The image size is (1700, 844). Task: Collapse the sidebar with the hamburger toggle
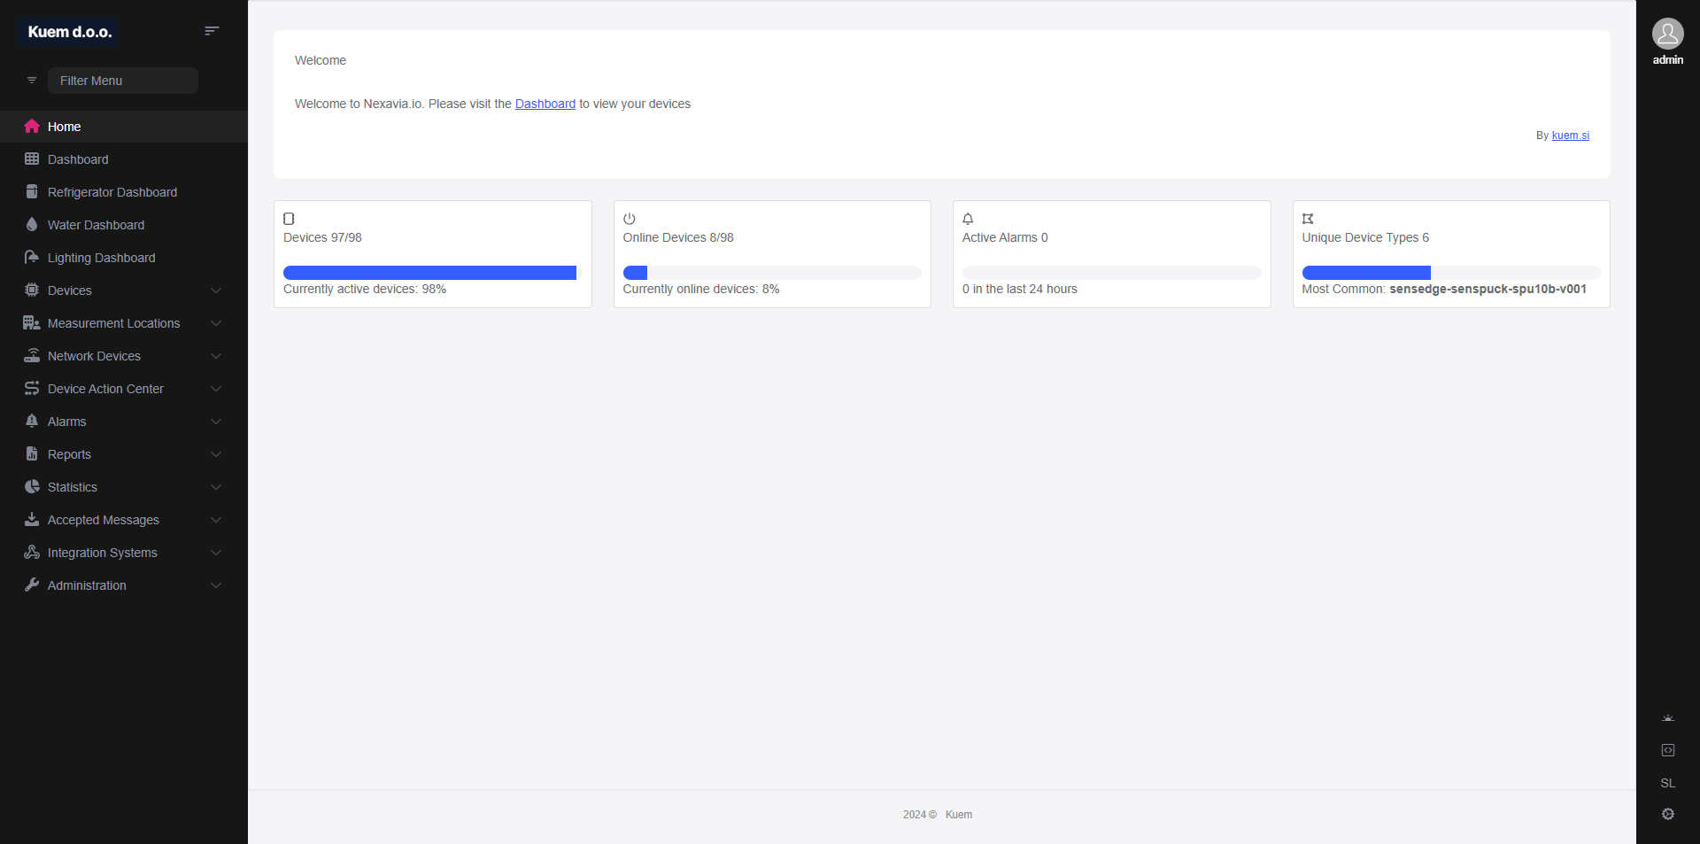212,30
